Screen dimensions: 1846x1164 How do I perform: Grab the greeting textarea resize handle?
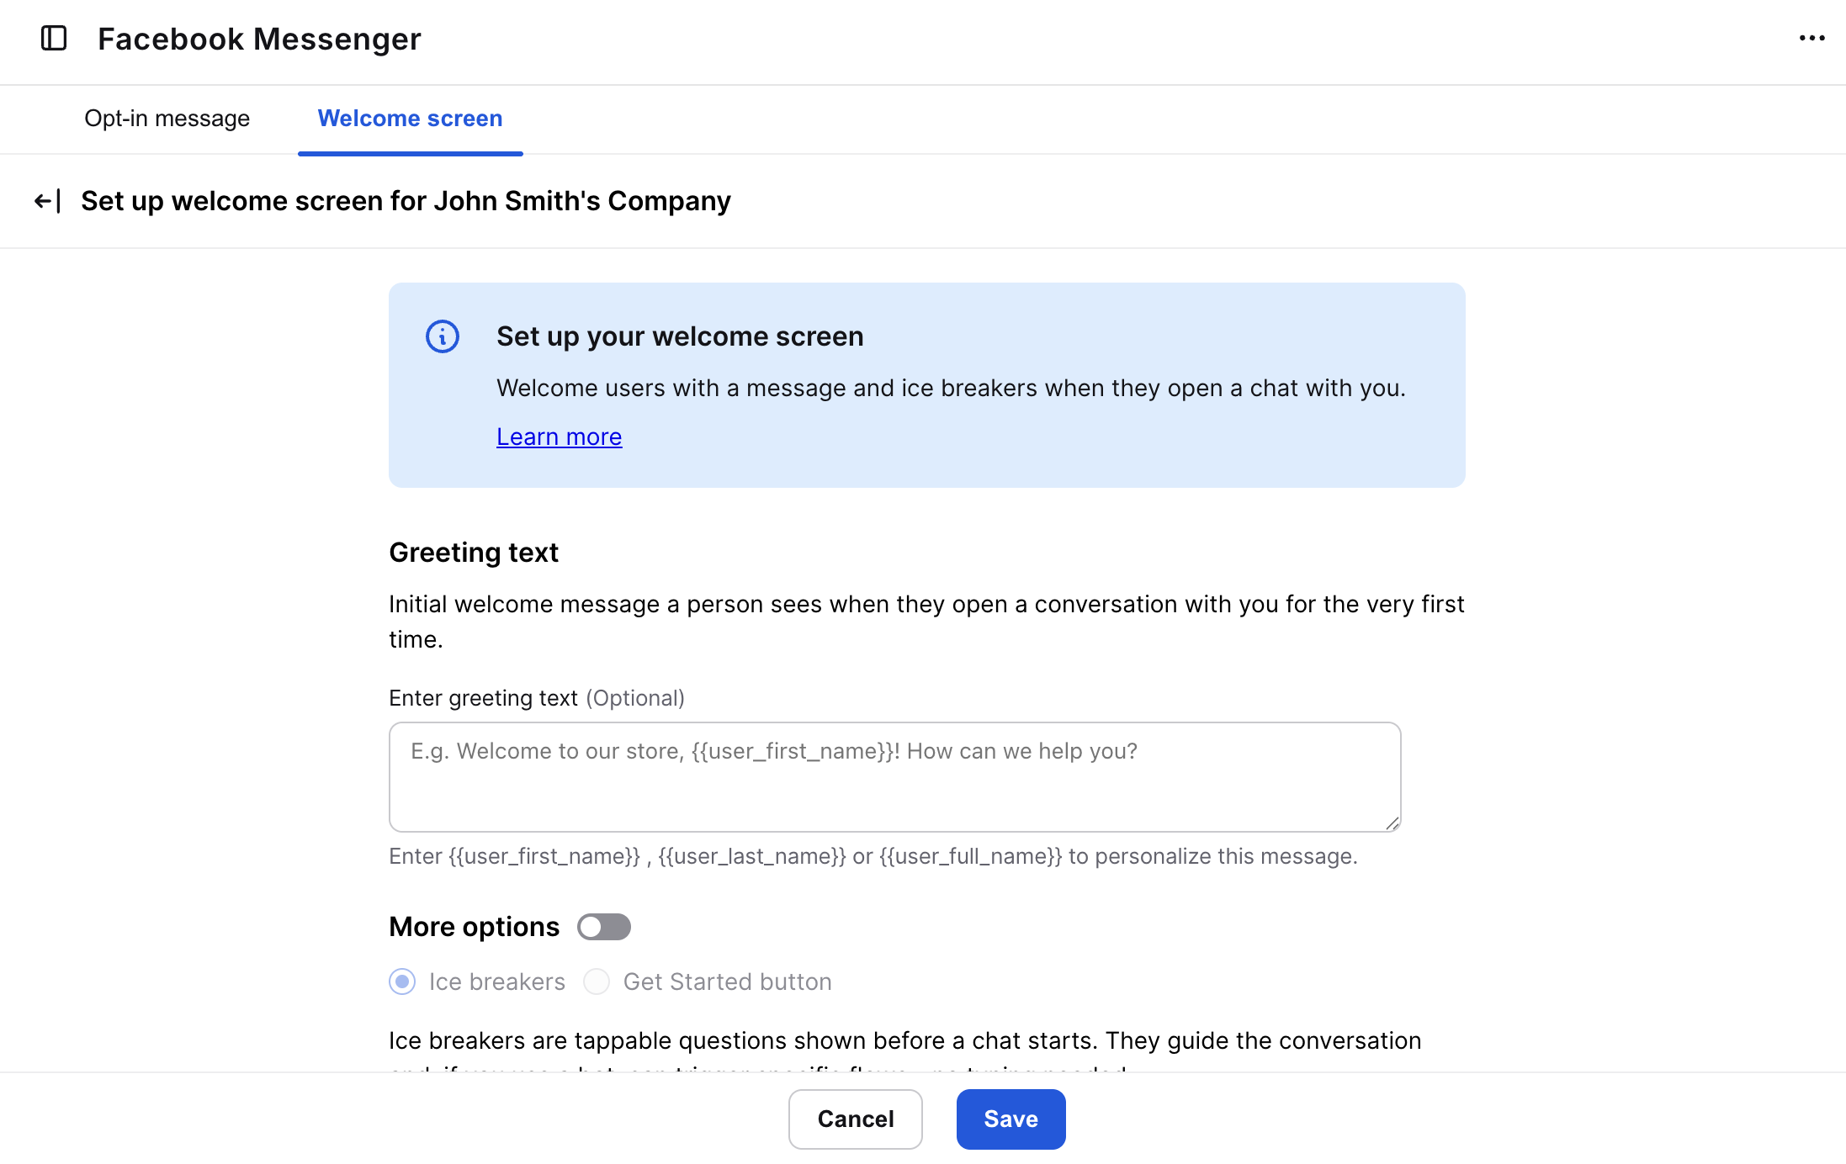click(x=1392, y=823)
